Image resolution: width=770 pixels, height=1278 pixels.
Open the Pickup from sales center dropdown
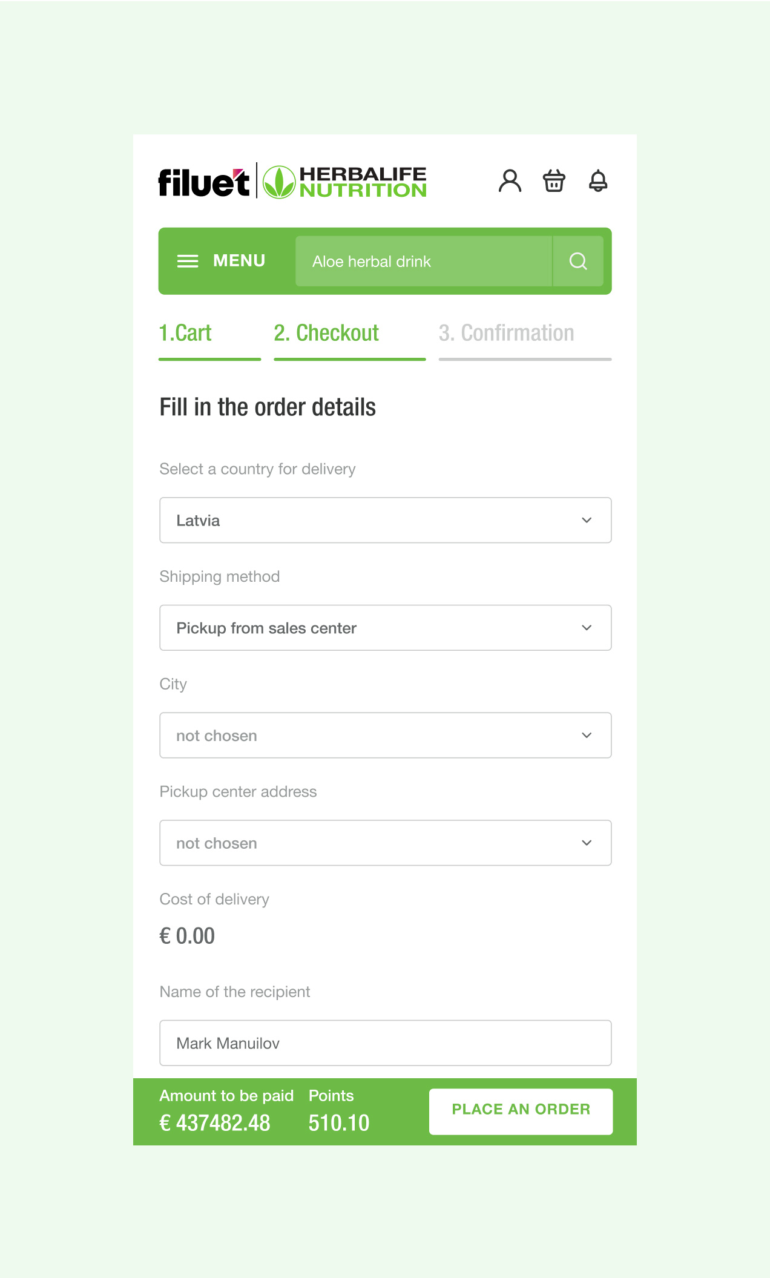(385, 628)
